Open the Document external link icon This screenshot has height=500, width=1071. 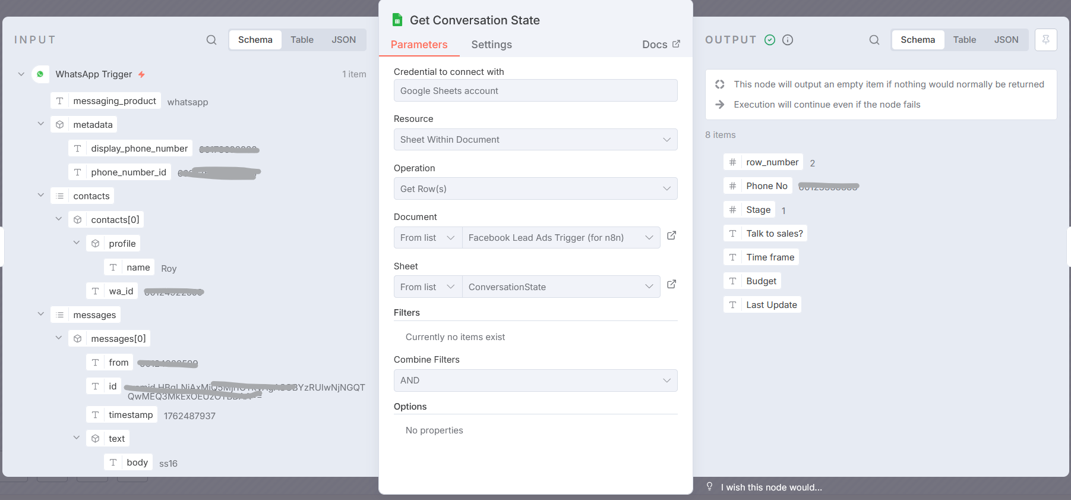672,235
